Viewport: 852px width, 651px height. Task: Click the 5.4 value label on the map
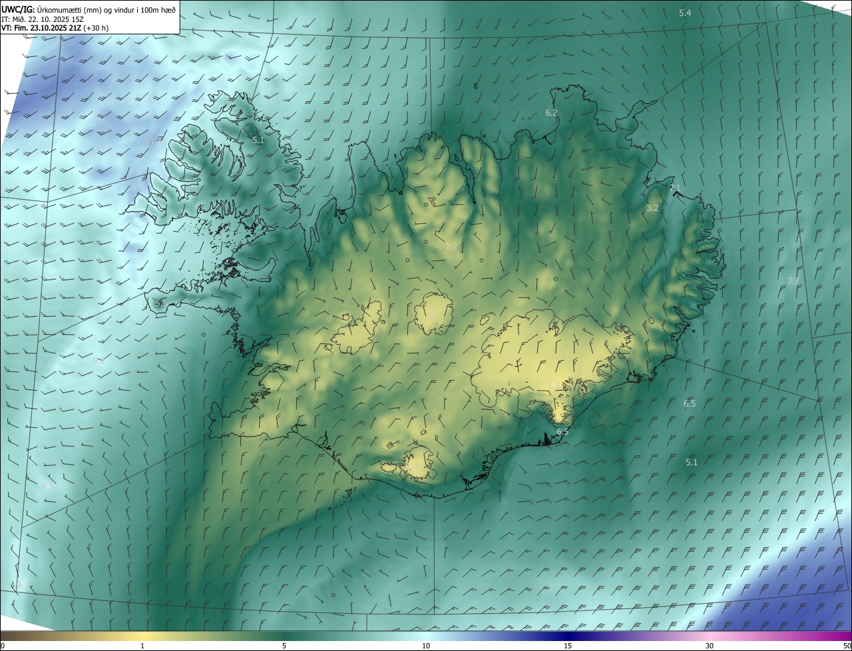point(685,13)
